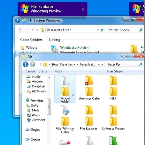Click the Fırce Stapy toolbar item
The image size is (145, 145).
[x=114, y=71]
